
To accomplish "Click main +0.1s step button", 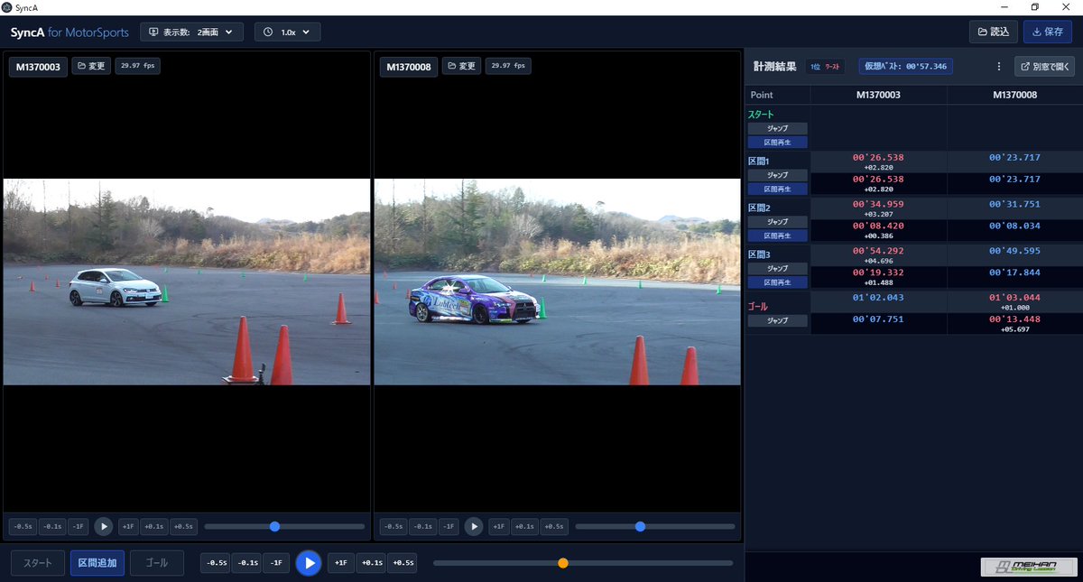I will tap(371, 563).
